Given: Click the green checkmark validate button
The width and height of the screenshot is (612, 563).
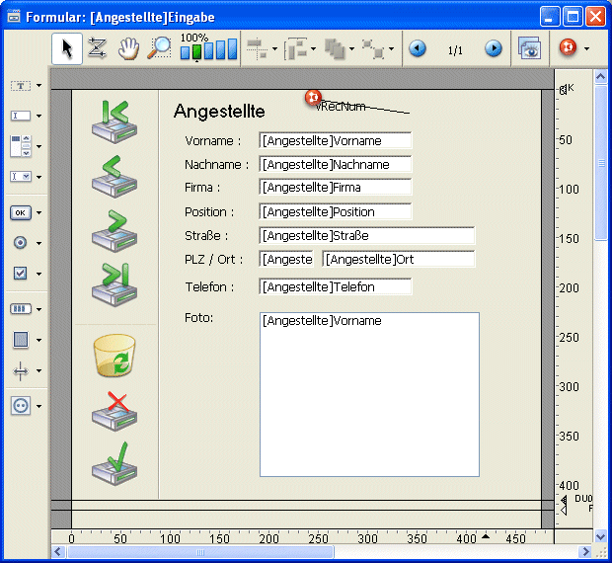Looking at the screenshot, I should [x=115, y=462].
